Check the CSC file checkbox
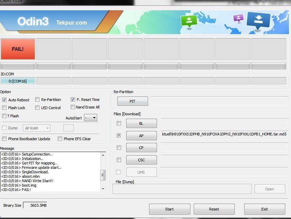 [x=119, y=160]
